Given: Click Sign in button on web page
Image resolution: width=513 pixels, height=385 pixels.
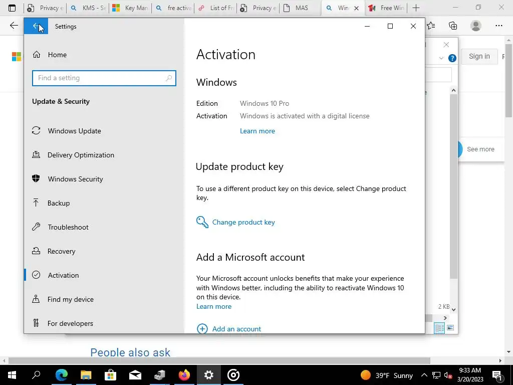Looking at the screenshot, I should (479, 56).
